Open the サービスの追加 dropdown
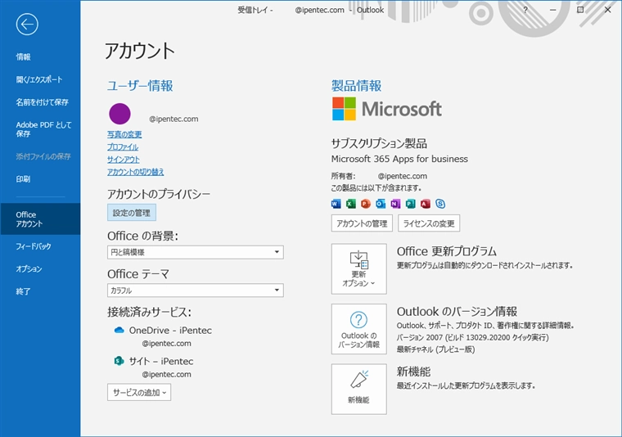This screenshot has width=622, height=437. pyautogui.click(x=139, y=392)
